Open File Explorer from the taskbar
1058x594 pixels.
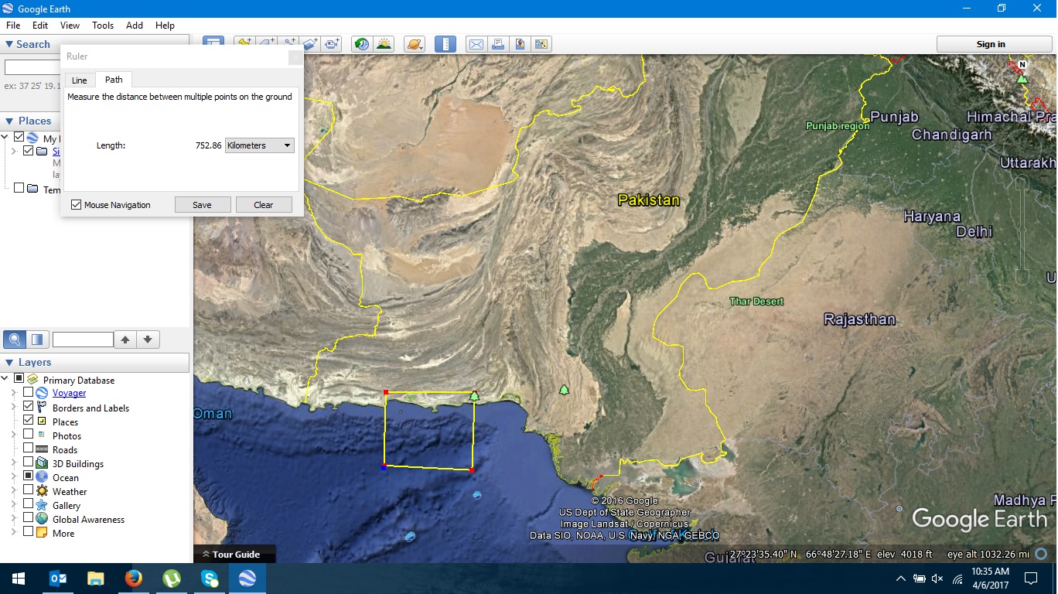[96, 578]
